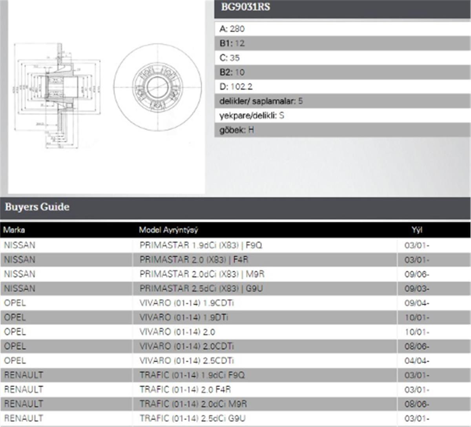471x427 pixels.
Task: Click year 09/06- for Primastar 2.0dCi
Action: (417, 274)
